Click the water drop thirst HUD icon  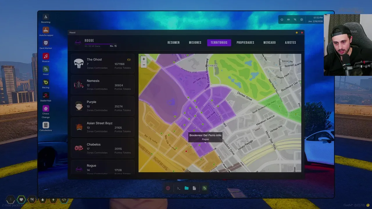[43, 199]
